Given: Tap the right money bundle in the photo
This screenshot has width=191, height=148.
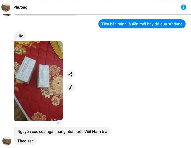Looking at the screenshot, I should click(x=43, y=76).
